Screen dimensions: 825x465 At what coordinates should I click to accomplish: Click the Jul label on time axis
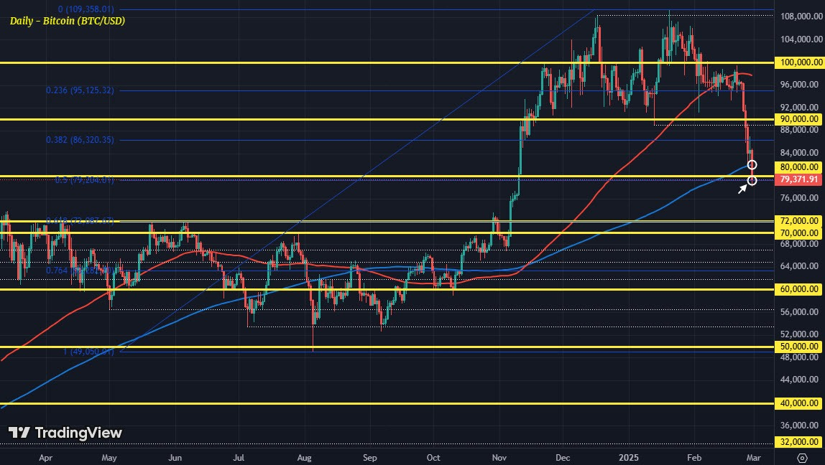[239, 458]
